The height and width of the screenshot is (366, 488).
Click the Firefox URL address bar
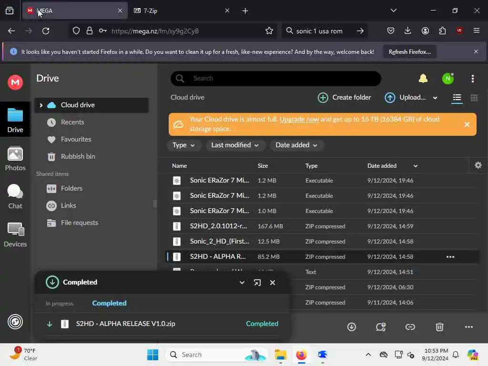tap(173, 31)
